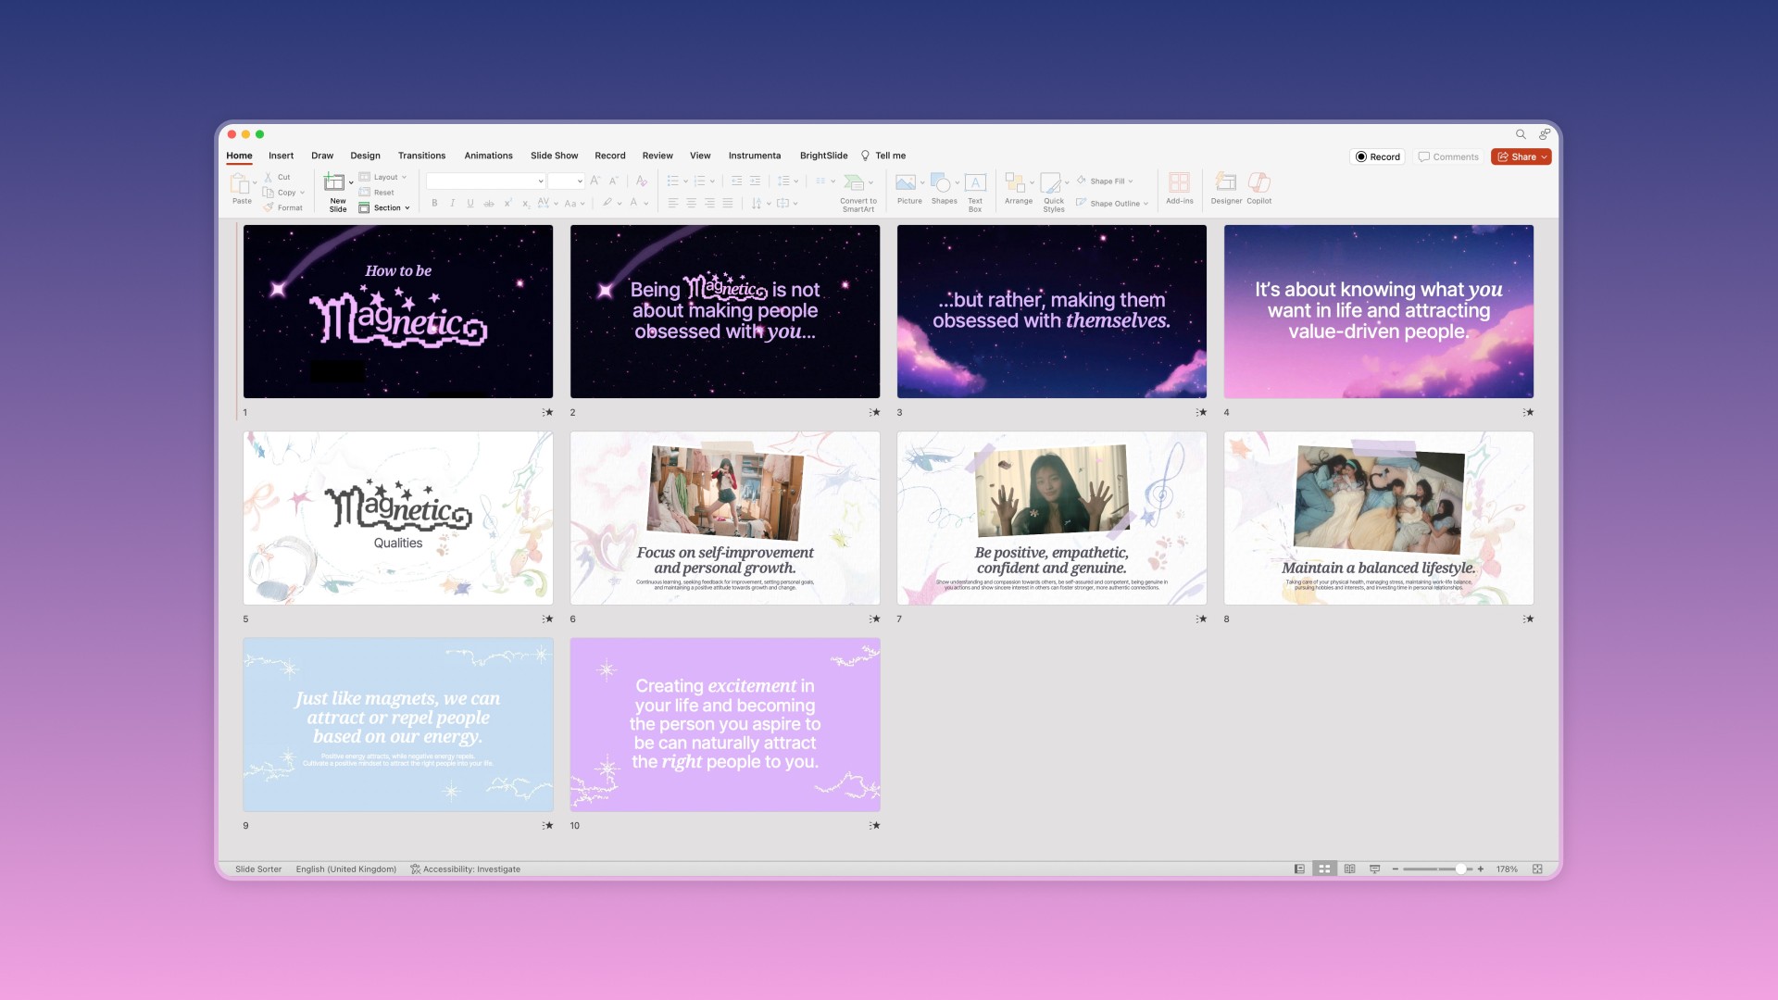Open the Layout dropdown
1778x1000 pixels.
[x=386, y=177]
